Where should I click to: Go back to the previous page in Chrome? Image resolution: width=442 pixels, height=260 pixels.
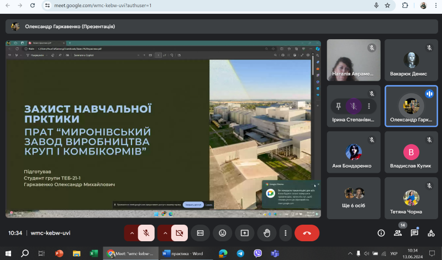click(x=8, y=6)
